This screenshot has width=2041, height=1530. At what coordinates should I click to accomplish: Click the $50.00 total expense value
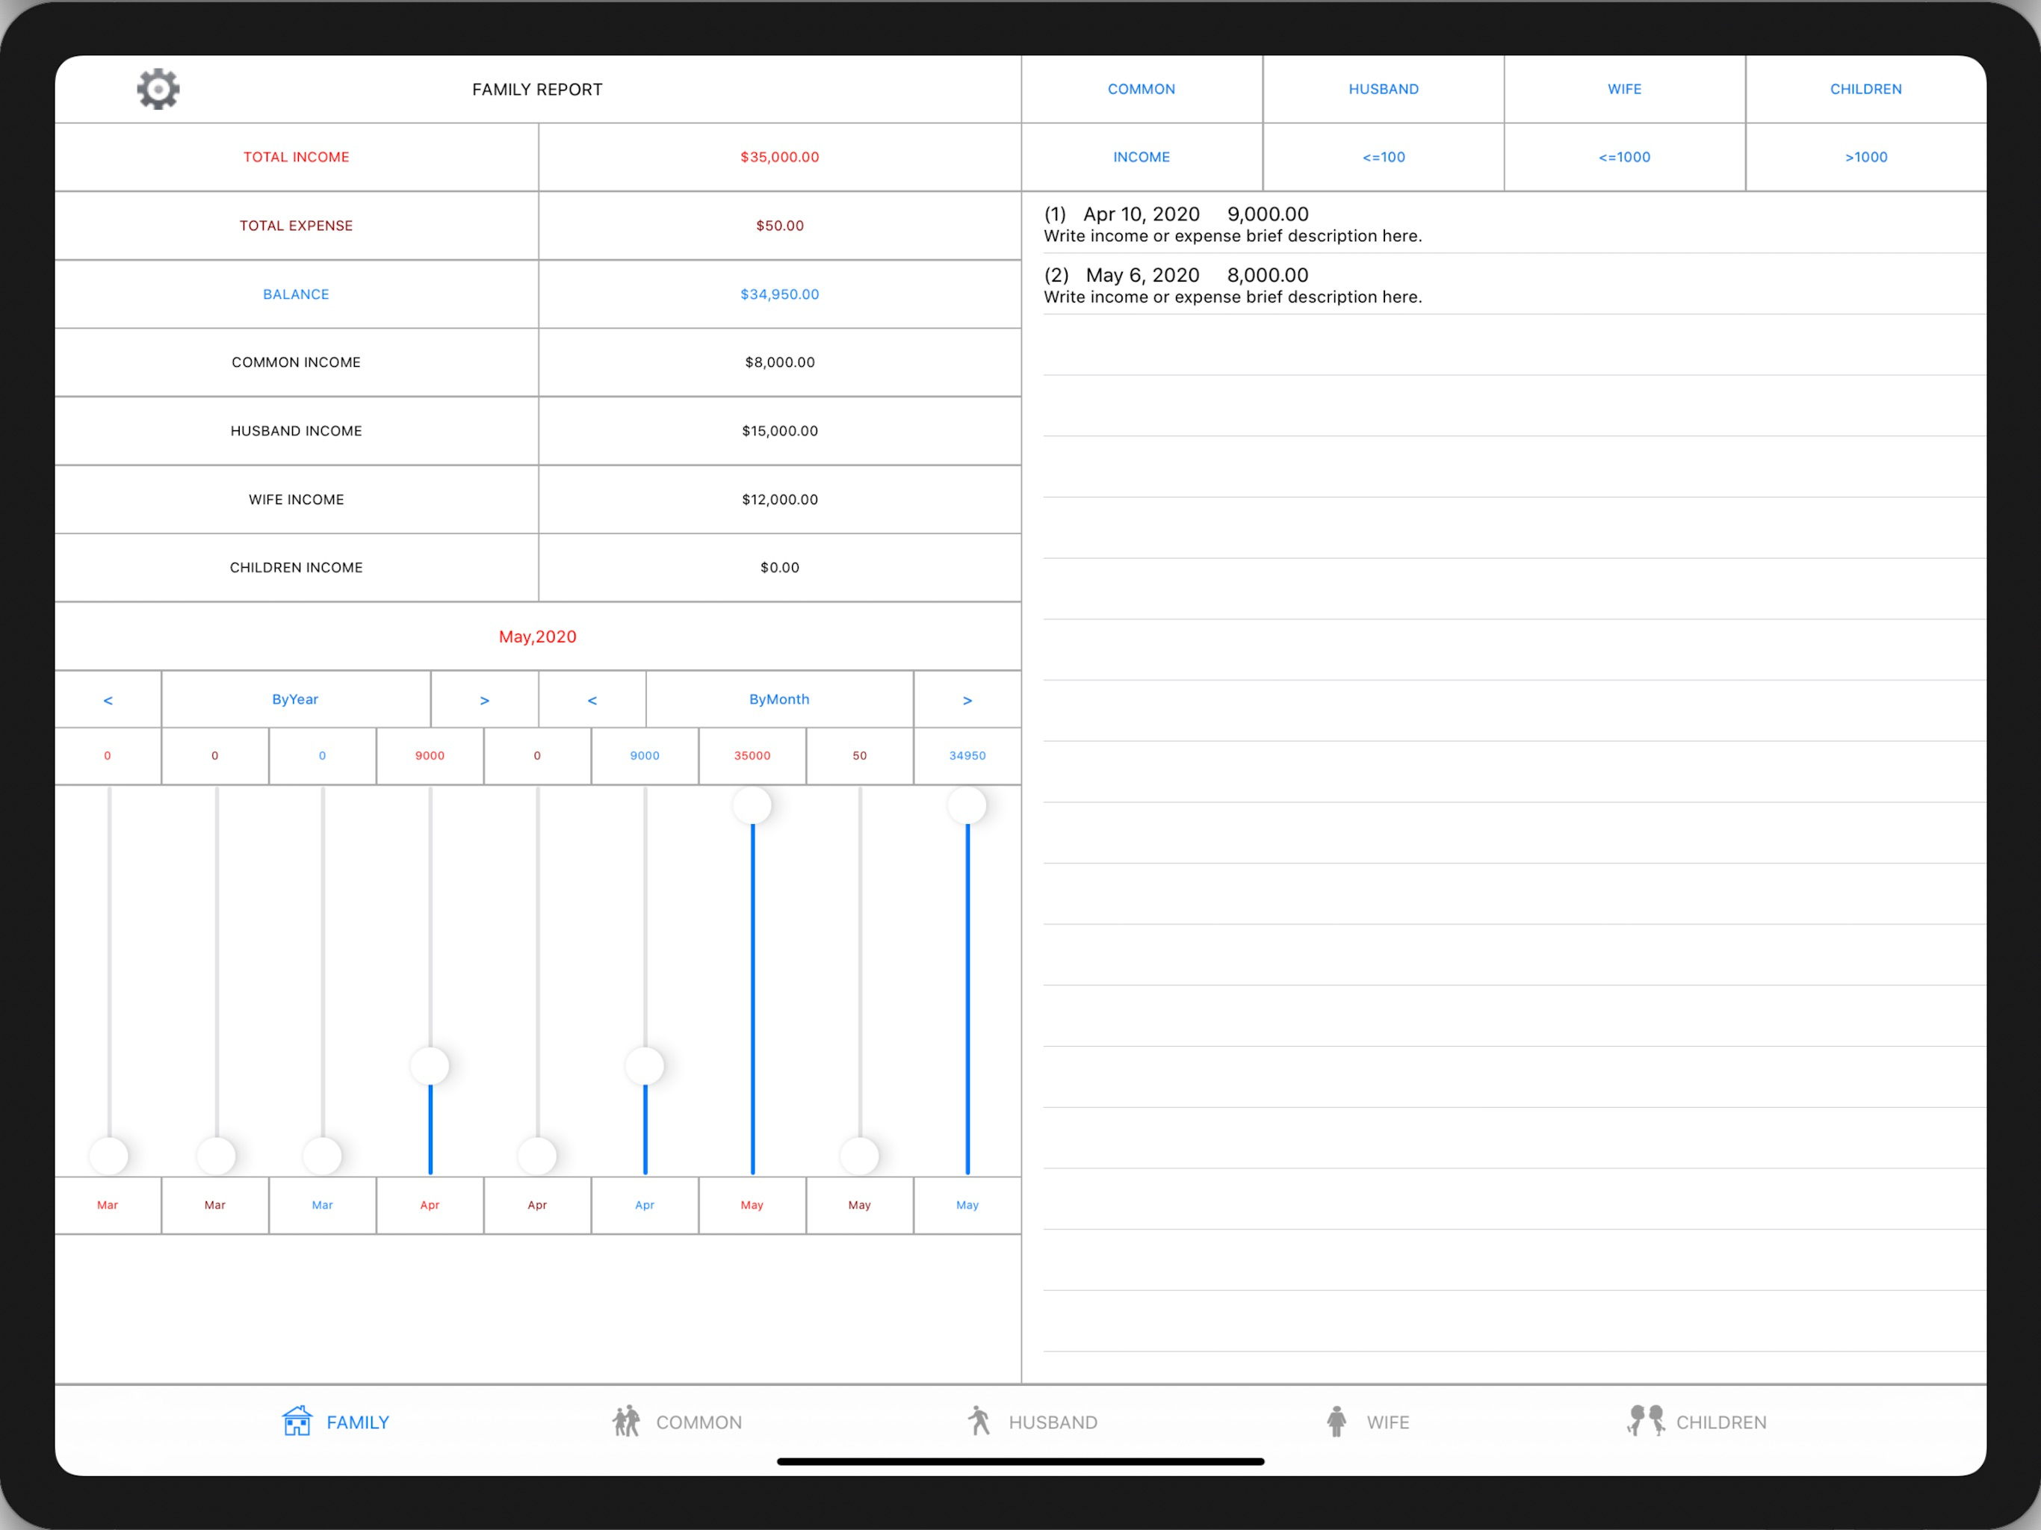tap(780, 225)
